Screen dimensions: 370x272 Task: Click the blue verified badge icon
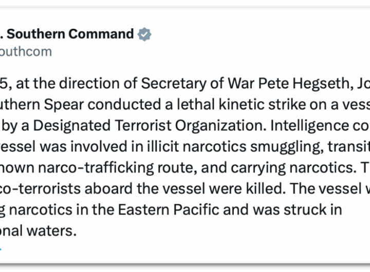point(144,34)
